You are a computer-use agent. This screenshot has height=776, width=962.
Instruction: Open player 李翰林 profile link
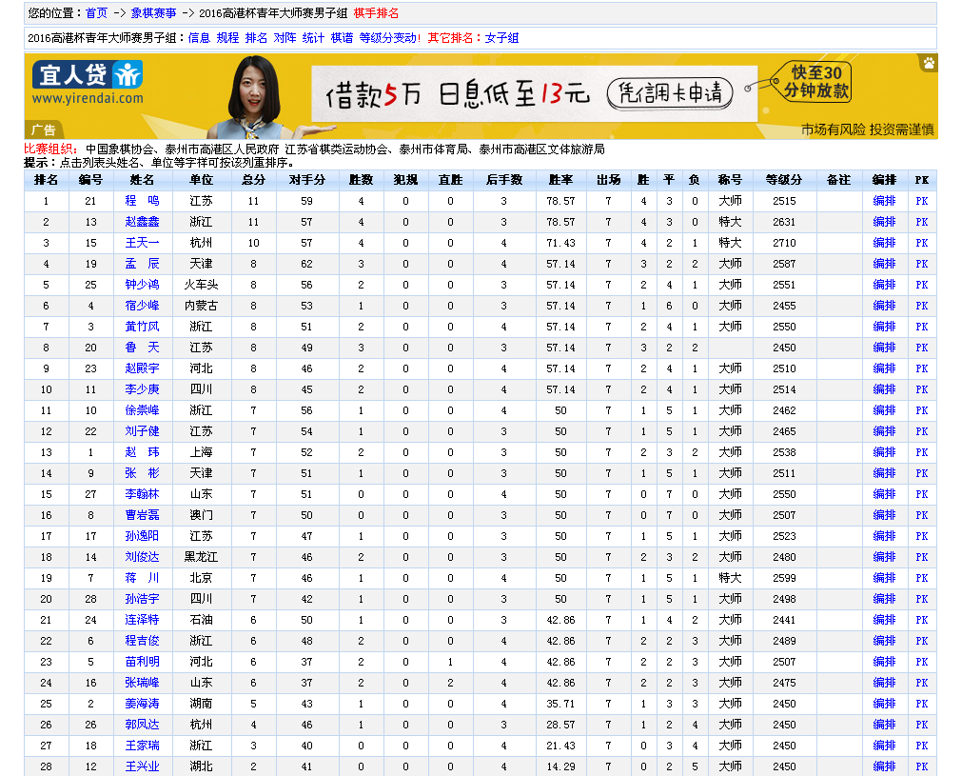pos(143,494)
